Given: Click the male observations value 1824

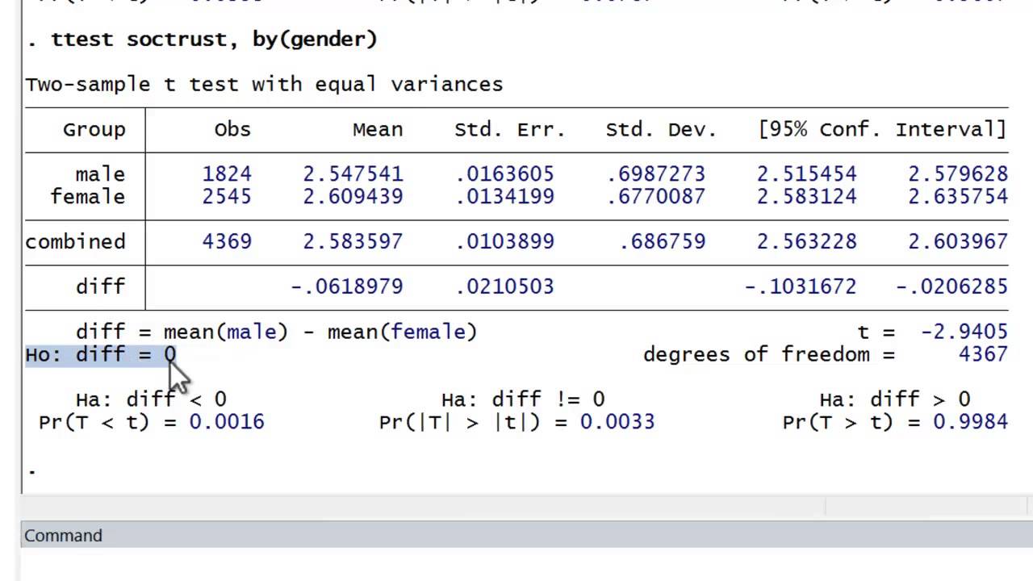Looking at the screenshot, I should 227,174.
